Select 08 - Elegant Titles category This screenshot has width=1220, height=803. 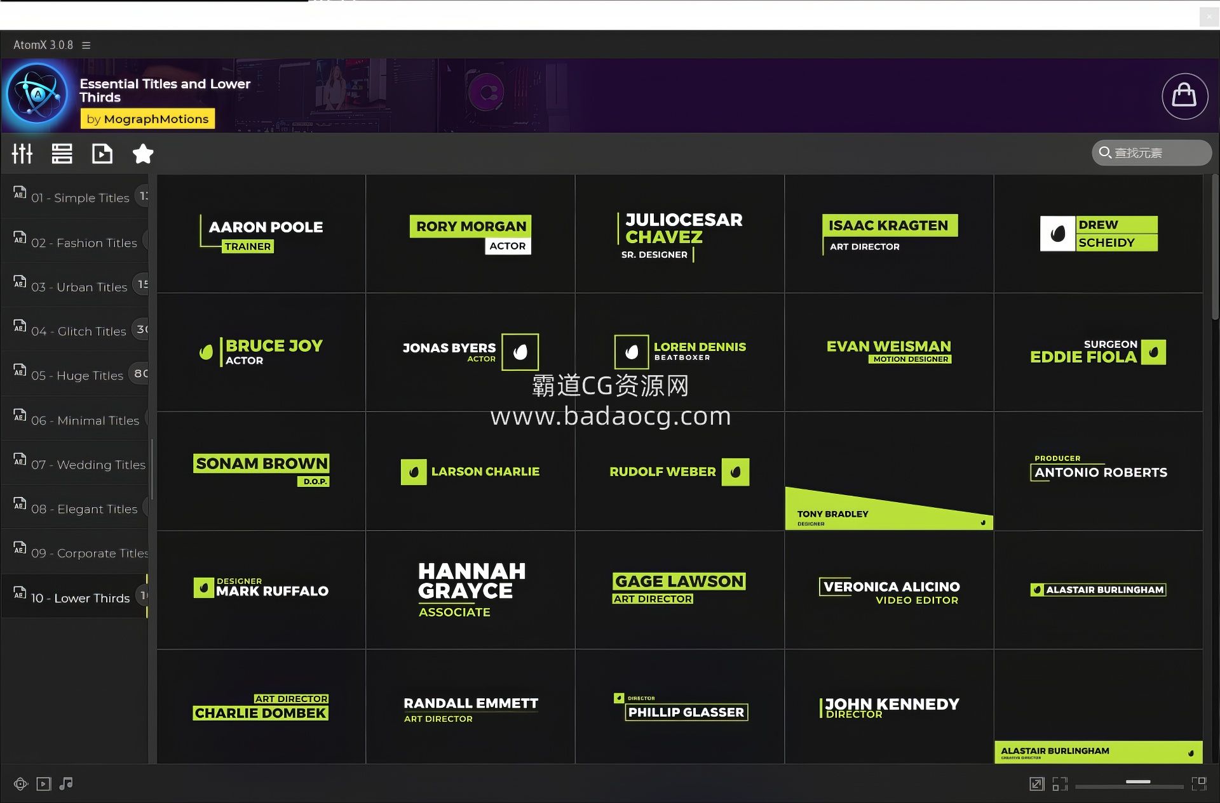[74, 508]
